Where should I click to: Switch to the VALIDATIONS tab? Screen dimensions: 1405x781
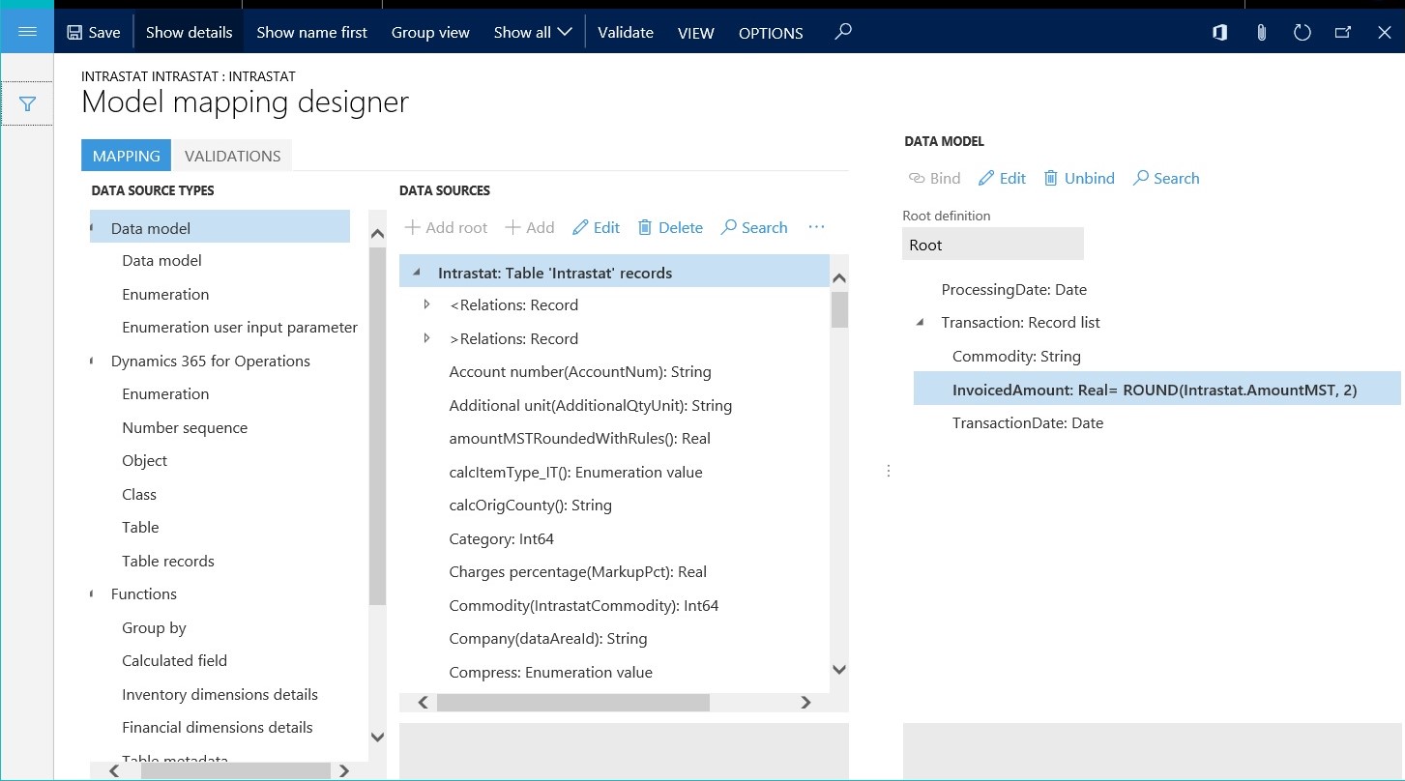[232, 156]
